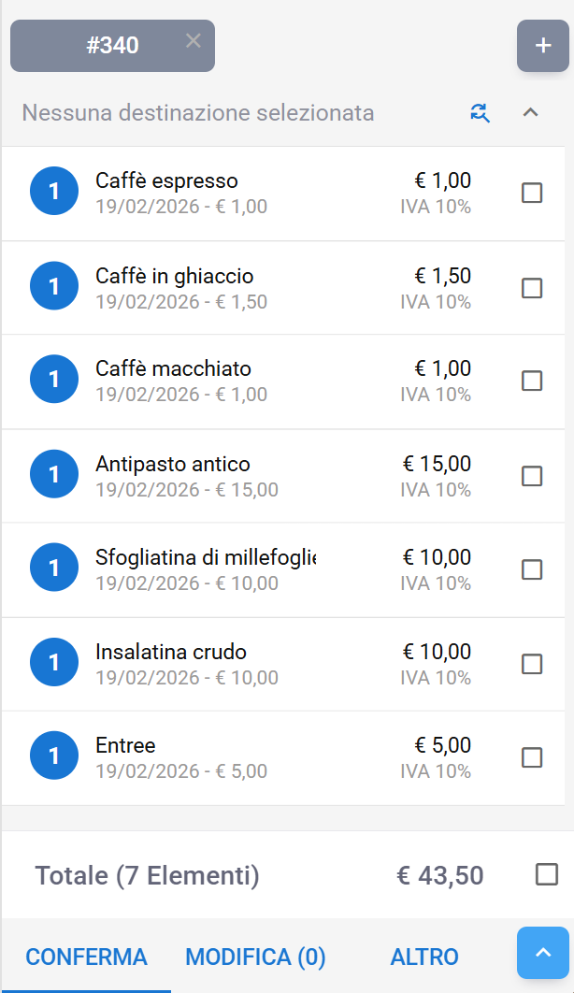Select the Sfogliatina di millefoglie checkbox
The image size is (574, 993).
pyautogui.click(x=532, y=569)
